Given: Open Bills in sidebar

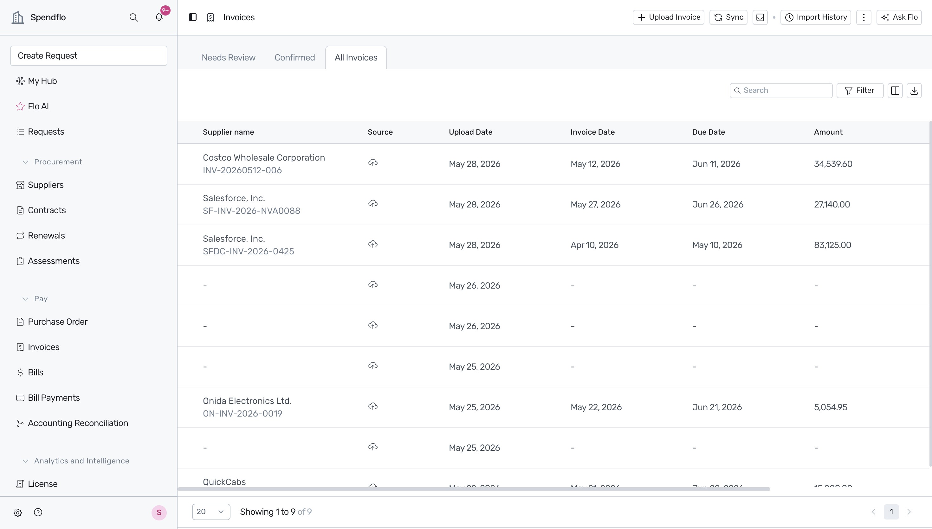Looking at the screenshot, I should [35, 373].
